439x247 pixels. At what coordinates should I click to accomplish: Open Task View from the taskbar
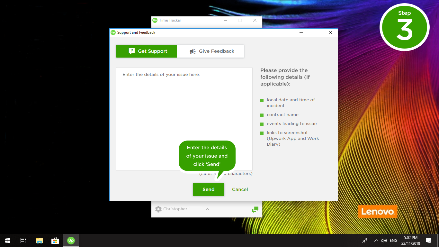[x=23, y=240]
